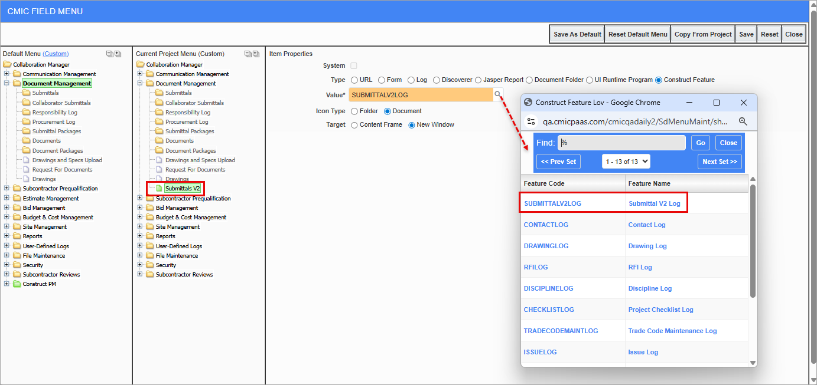This screenshot has height=385, width=817.
Task: Select Submittals V2 document icon in project menu
Action: click(x=159, y=189)
